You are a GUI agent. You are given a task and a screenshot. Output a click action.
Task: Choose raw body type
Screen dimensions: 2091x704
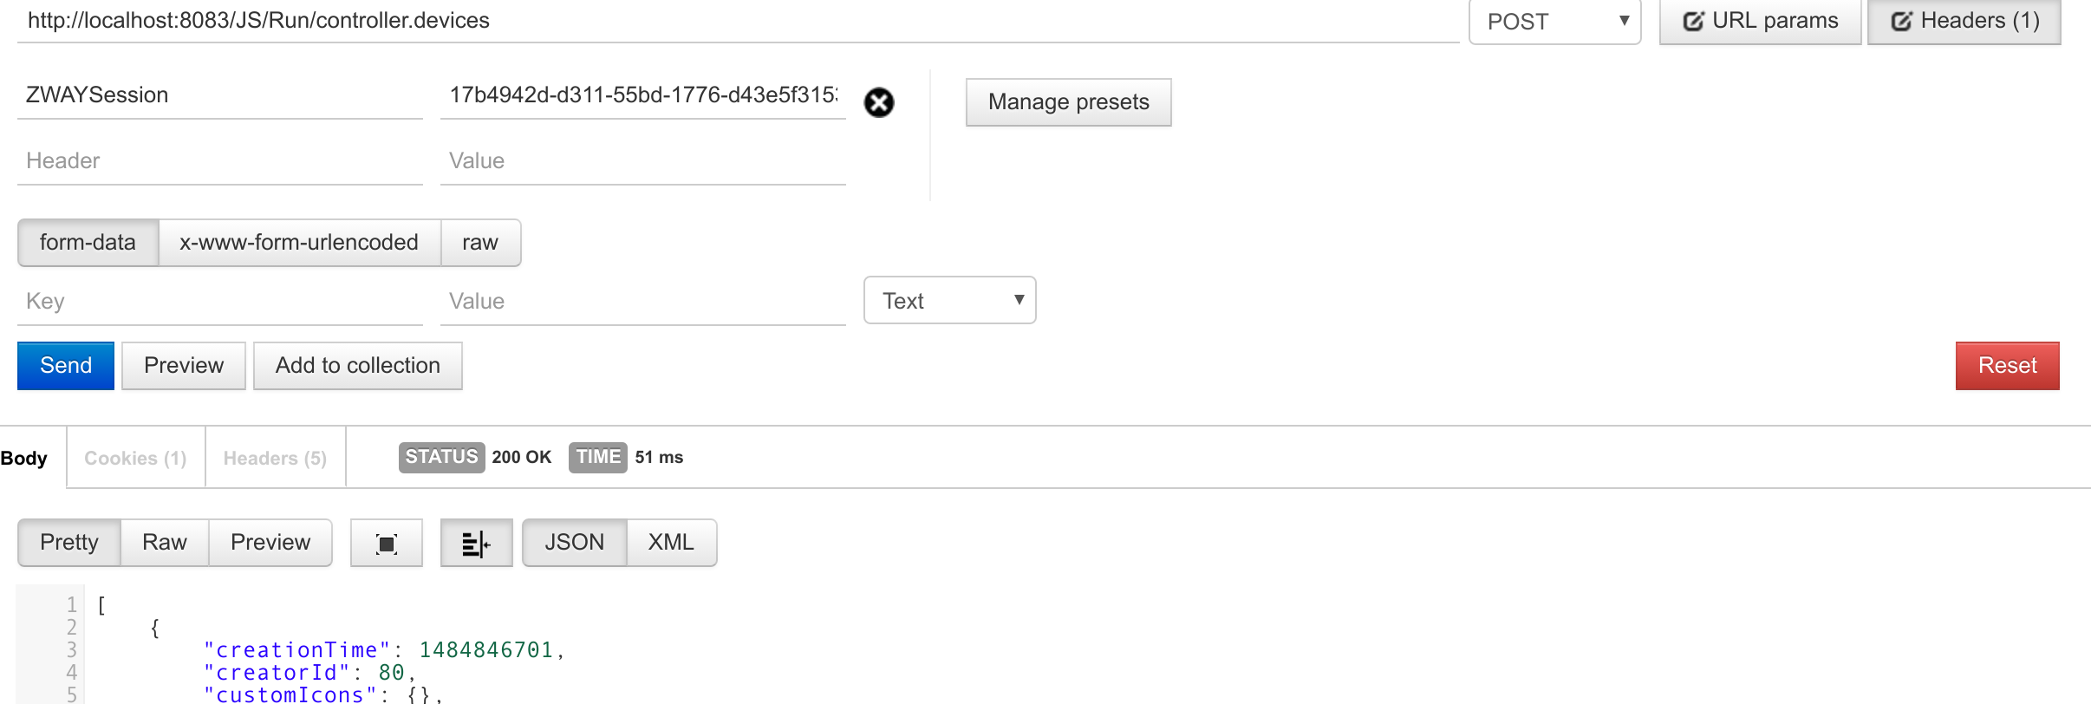pos(480,243)
